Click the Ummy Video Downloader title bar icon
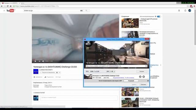The width and height of the screenshot is (196, 110). (85, 39)
